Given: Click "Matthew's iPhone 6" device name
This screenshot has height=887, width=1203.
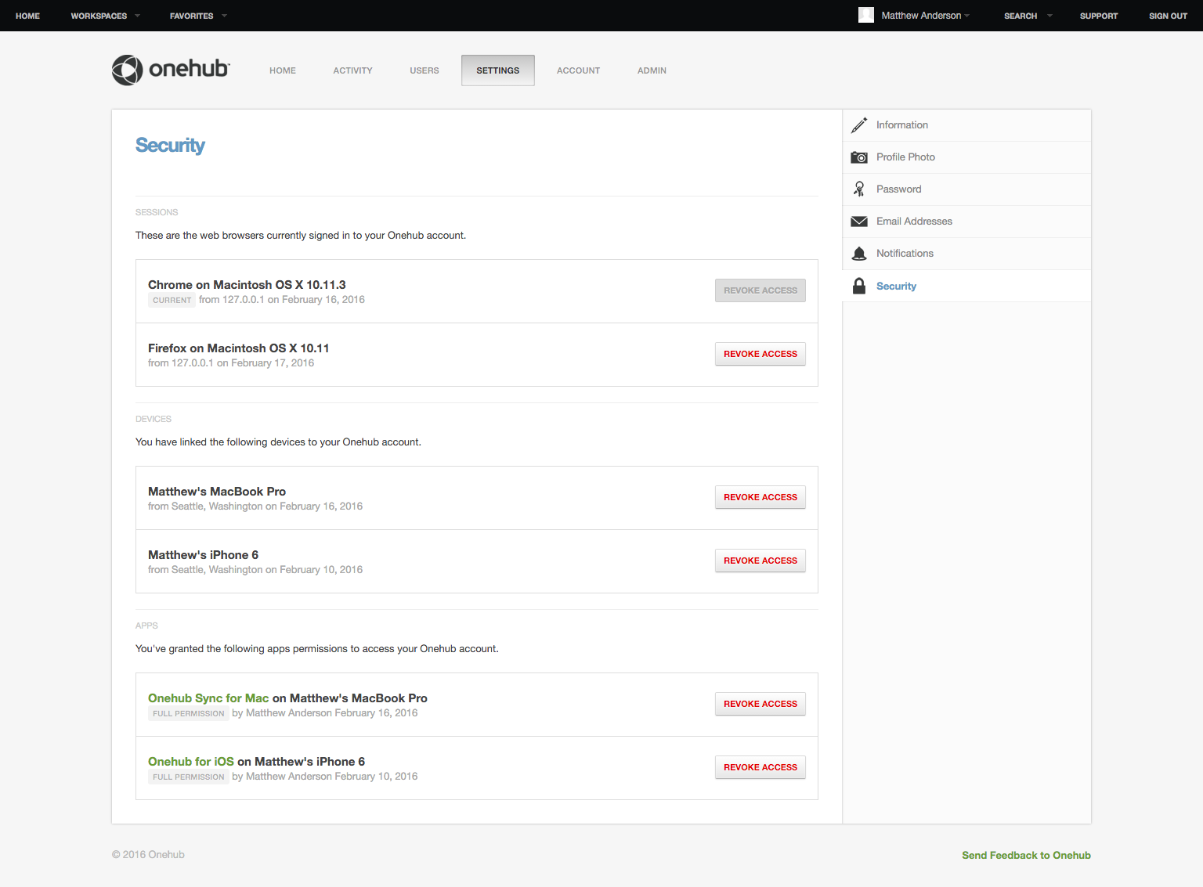Looking at the screenshot, I should click(203, 555).
